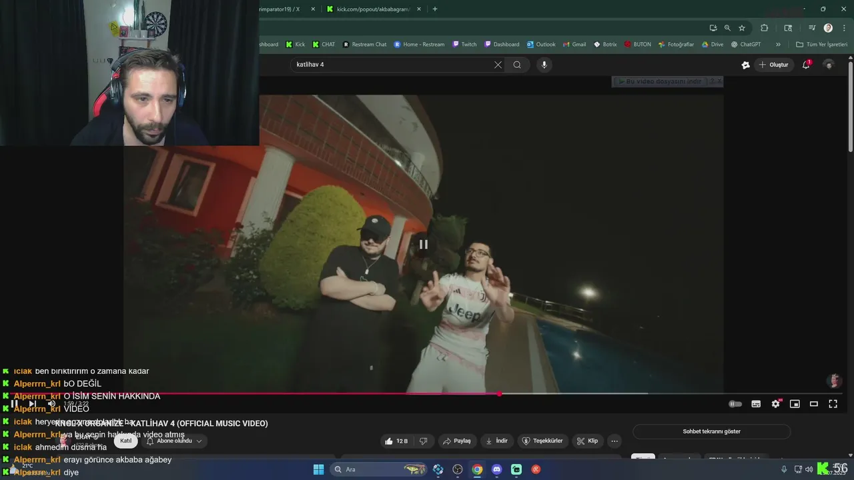Switch to the X browser tab
Screen dimensions: 854x480
tap(280, 9)
